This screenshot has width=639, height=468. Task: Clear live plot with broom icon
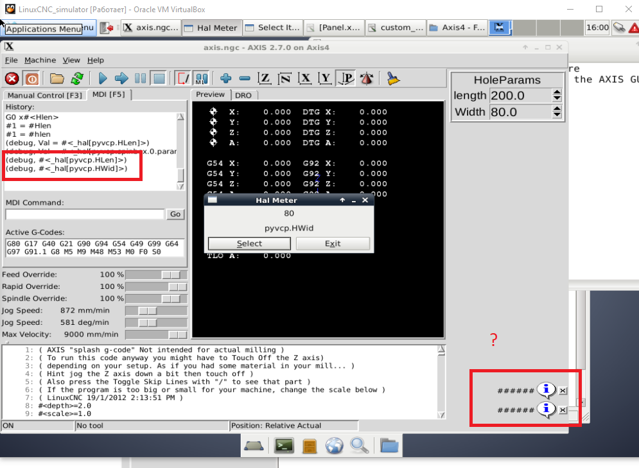(393, 78)
